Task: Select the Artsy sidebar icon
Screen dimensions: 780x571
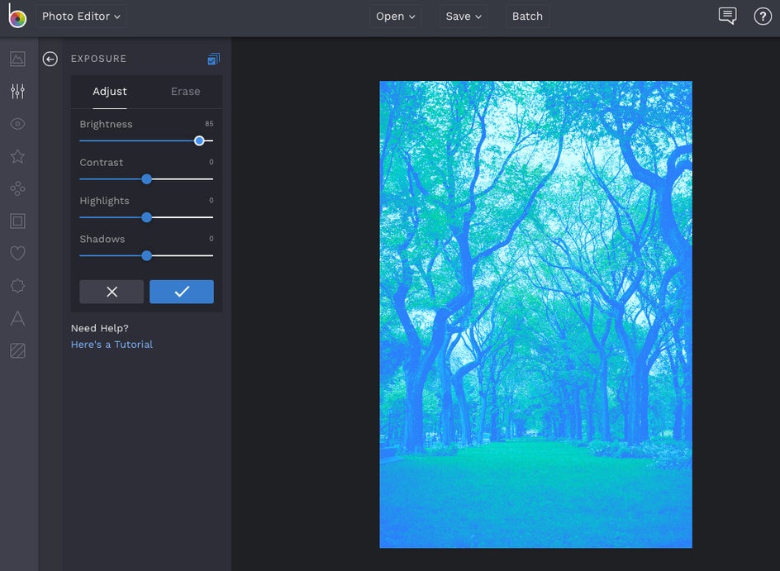Action: tap(17, 189)
